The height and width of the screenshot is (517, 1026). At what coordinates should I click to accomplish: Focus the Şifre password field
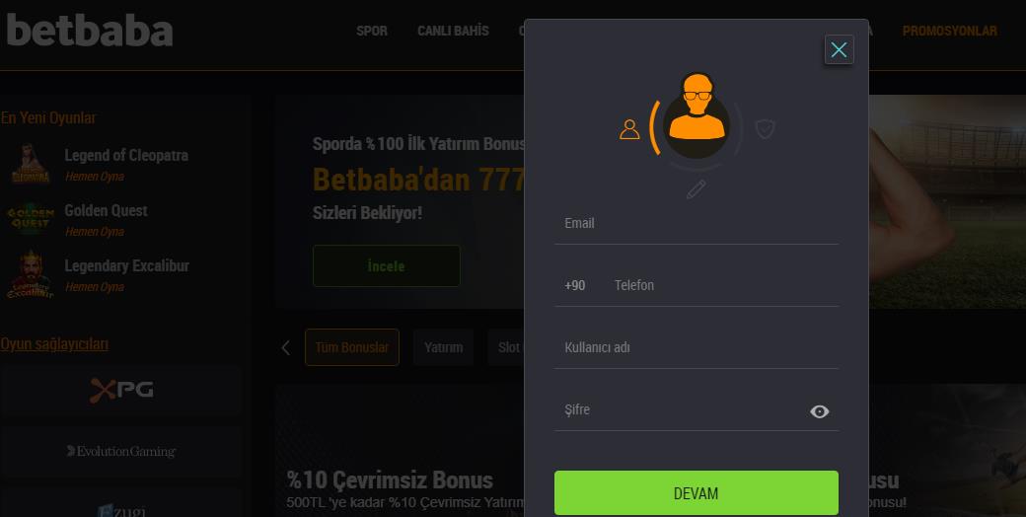point(681,409)
